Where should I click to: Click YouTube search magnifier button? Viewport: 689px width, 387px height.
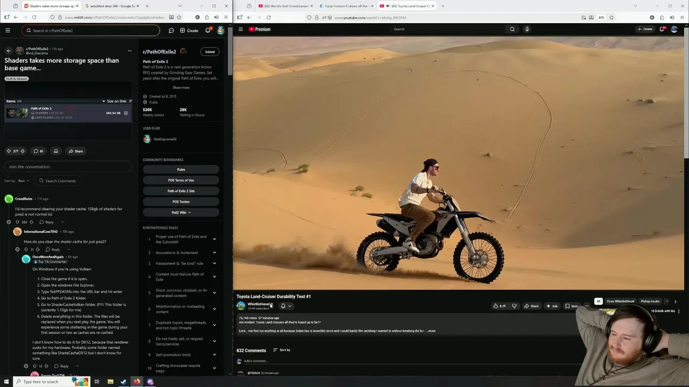point(512,29)
